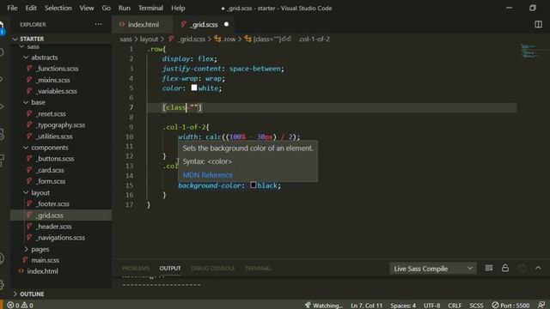Change indentation via Spaces: 4

[x=403, y=306]
